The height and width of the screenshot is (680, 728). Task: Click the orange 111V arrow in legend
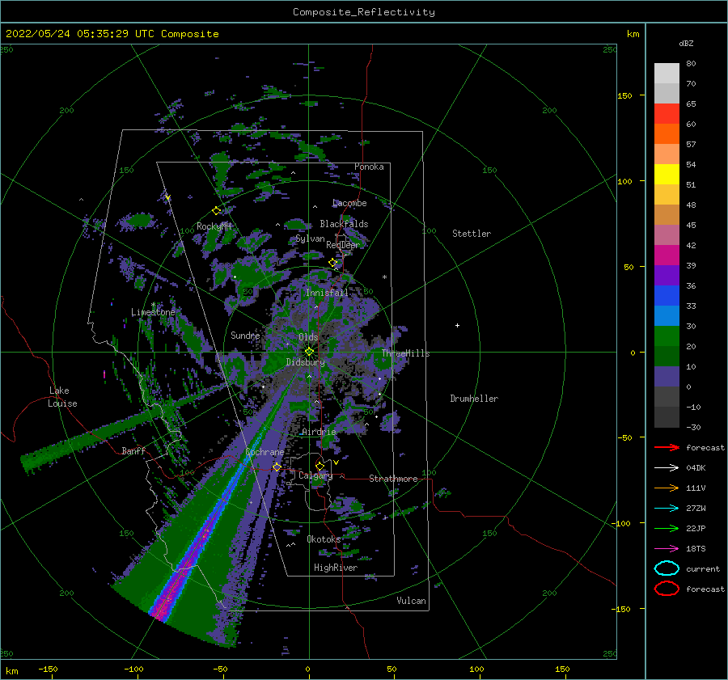coord(667,488)
